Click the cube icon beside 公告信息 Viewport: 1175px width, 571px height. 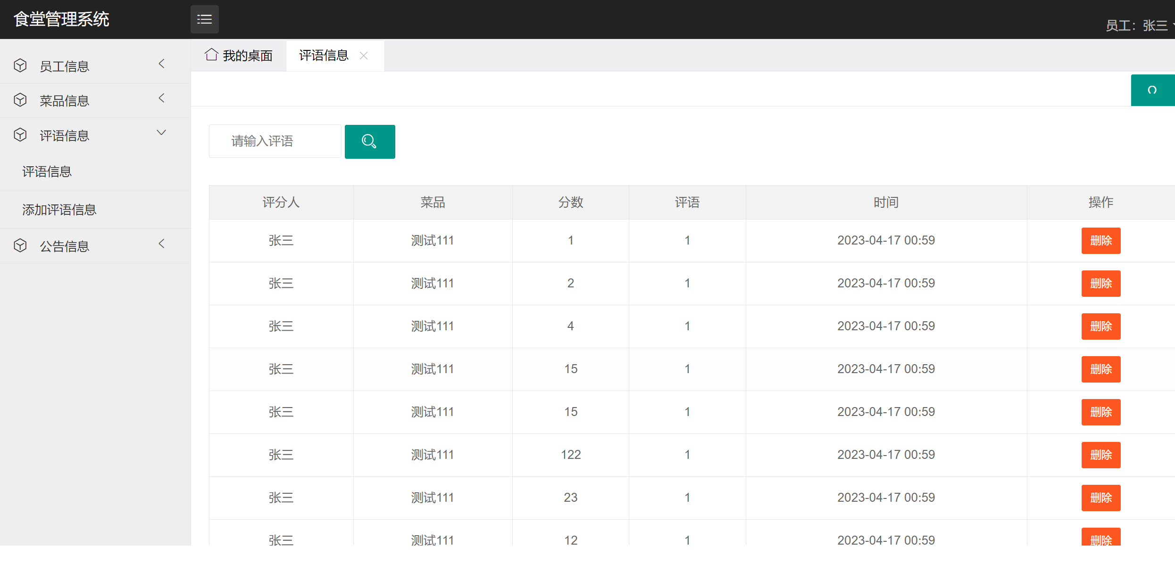click(x=20, y=245)
